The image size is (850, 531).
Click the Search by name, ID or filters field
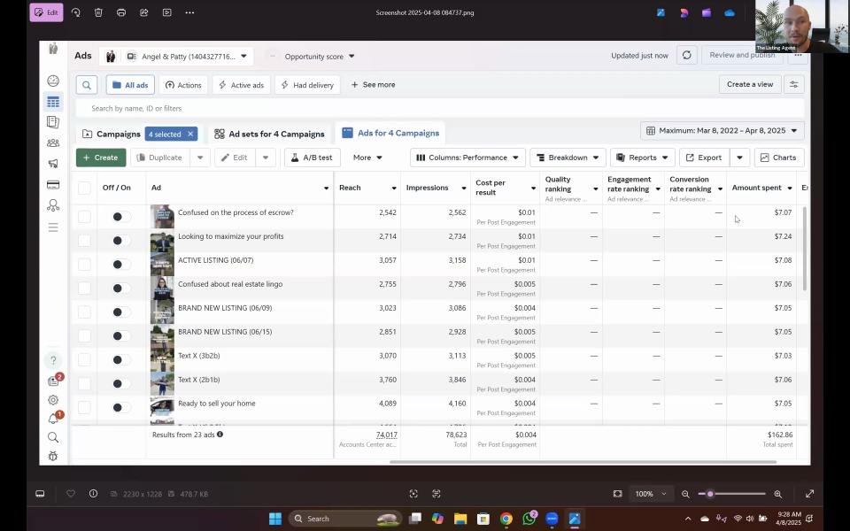pyautogui.click(x=439, y=108)
